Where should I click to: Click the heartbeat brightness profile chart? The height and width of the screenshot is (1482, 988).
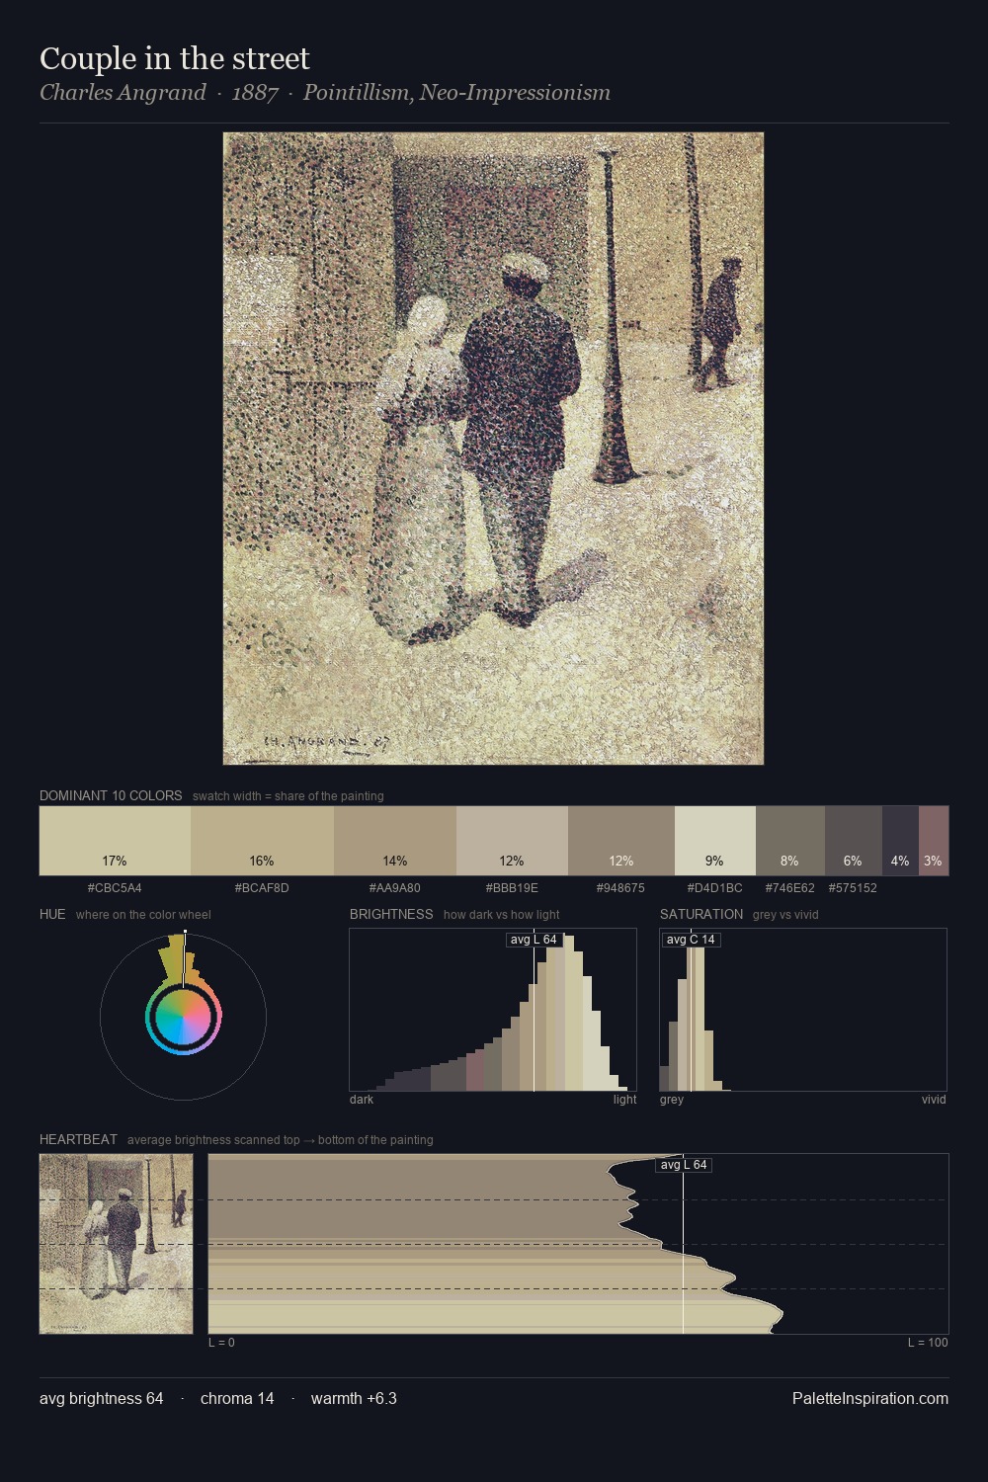click(x=578, y=1244)
